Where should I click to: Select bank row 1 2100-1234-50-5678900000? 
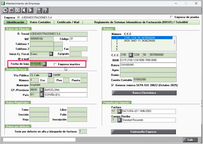[142, 38]
